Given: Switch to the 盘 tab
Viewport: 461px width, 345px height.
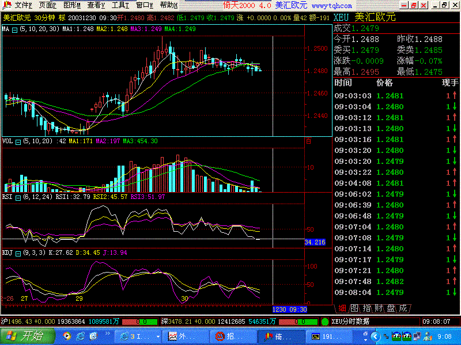Looking at the screenshot, I should coord(391,308).
